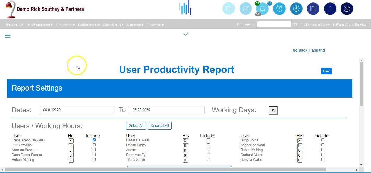
Task: Click the Select All button
Action: 136,125
